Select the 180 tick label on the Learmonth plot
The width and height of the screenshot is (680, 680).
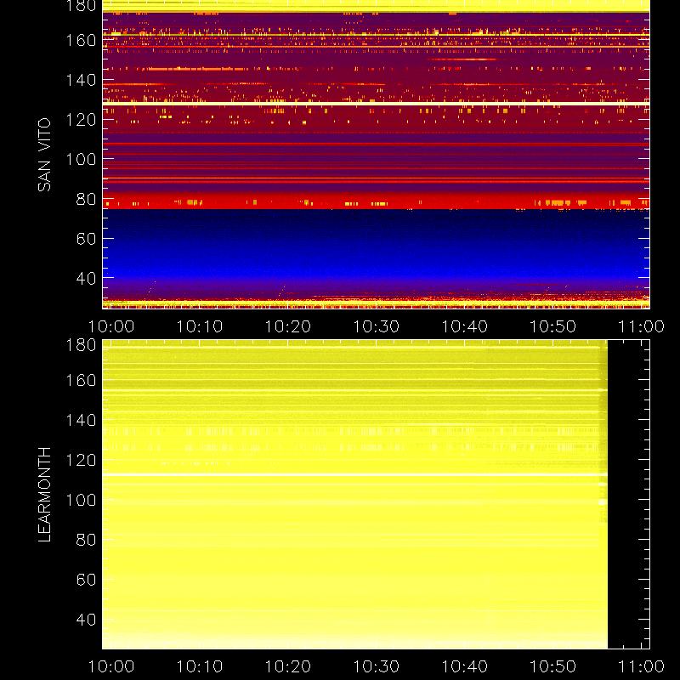[x=81, y=345]
